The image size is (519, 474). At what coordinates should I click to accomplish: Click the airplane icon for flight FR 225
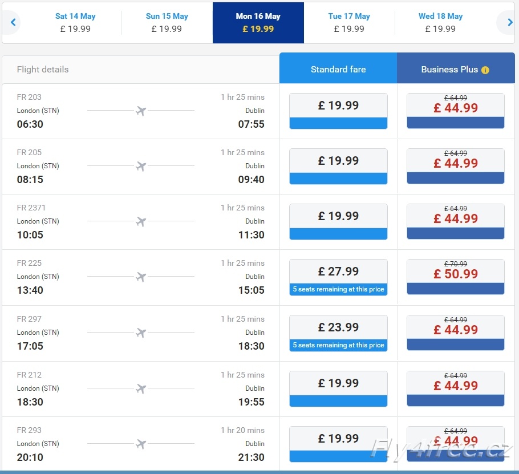(141, 277)
